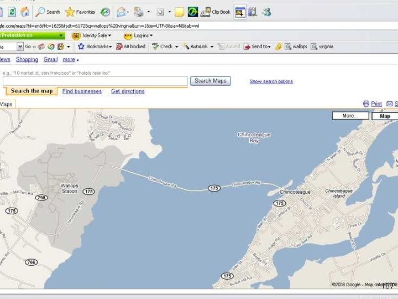The image size is (398, 299).
Task: Open the Favorites star panel
Action: (80, 12)
